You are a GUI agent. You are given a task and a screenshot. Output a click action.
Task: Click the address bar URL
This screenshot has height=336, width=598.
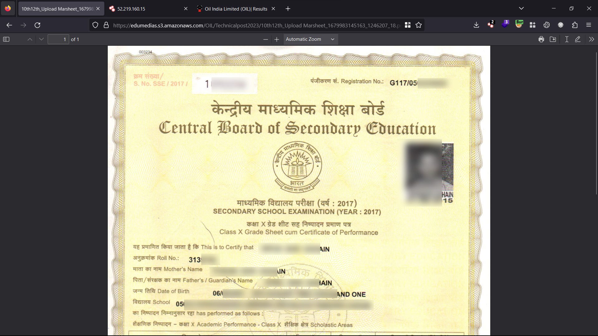pos(257,26)
